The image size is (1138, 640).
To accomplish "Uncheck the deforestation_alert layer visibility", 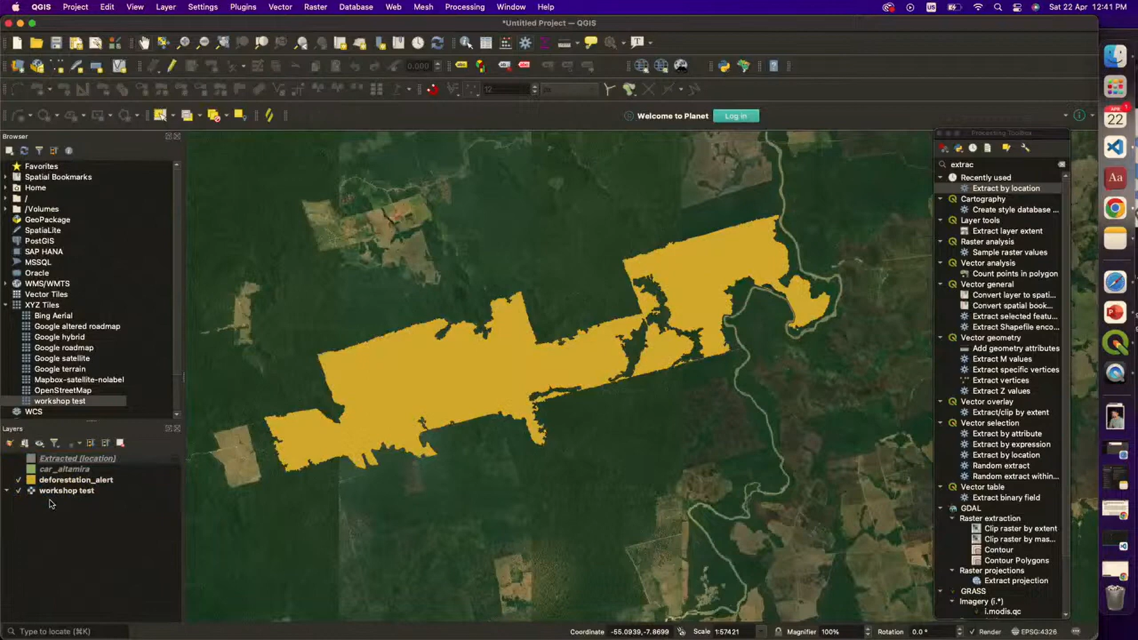I will [x=18, y=480].
